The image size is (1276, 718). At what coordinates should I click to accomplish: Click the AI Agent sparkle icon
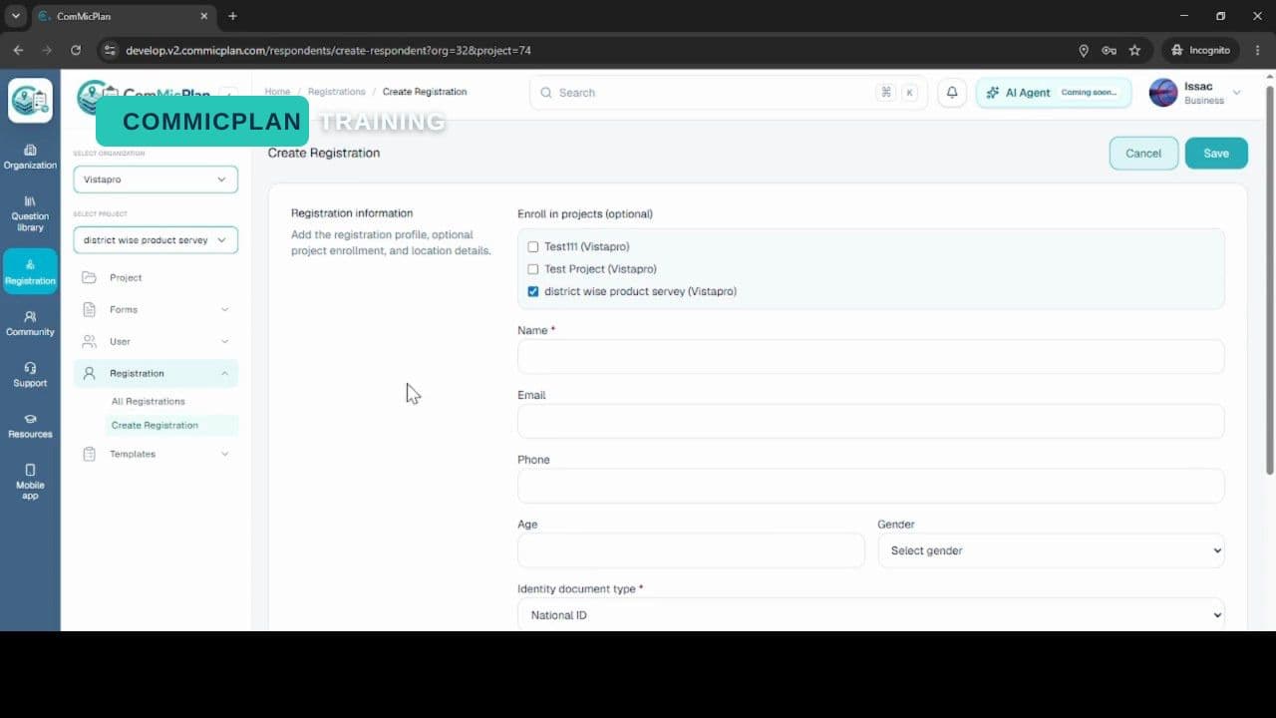point(992,93)
